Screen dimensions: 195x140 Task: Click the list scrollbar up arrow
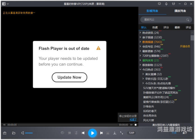(192, 33)
